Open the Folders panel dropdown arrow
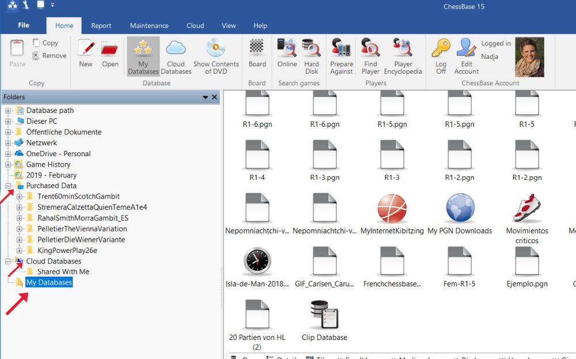576x359 pixels. point(206,97)
